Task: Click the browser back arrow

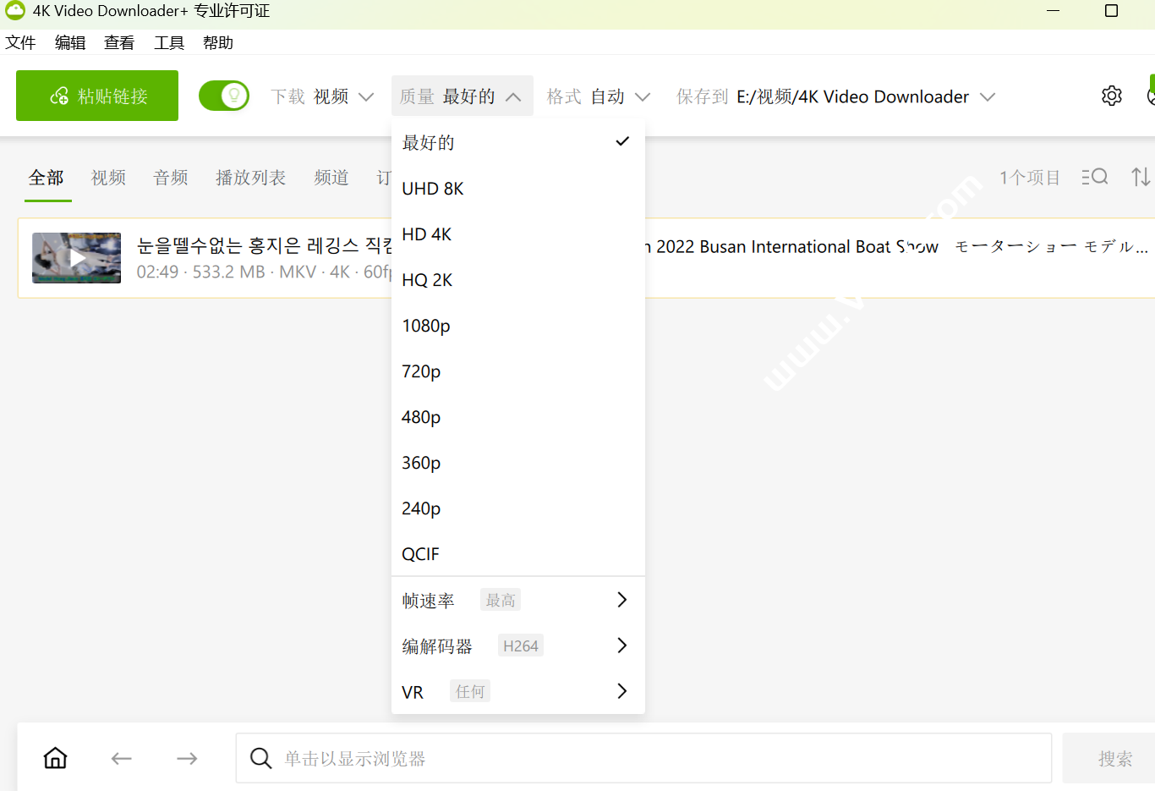Action: [x=121, y=759]
